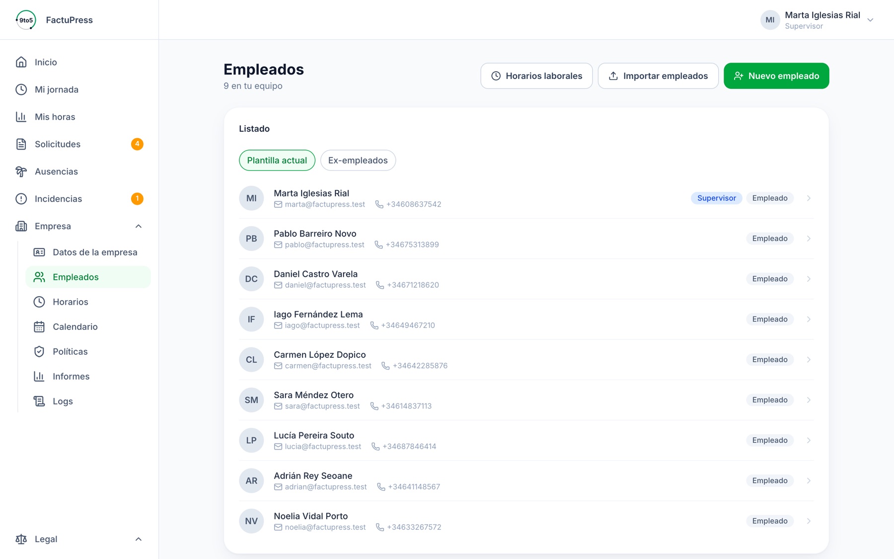Open the Solicitudes menu item

pos(79,144)
